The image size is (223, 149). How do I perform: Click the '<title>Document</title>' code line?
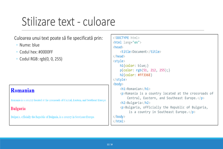click(x=140, y=52)
